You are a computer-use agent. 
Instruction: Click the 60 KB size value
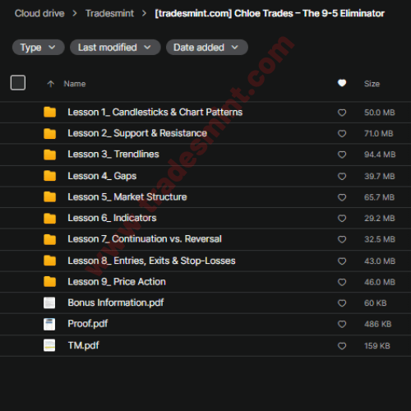[376, 303]
